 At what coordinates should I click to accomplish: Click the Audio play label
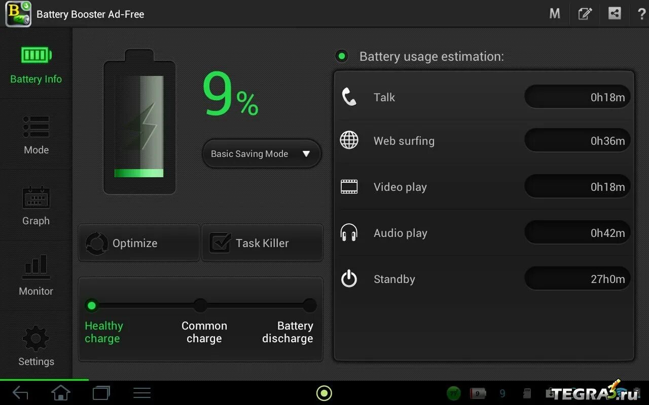click(401, 233)
